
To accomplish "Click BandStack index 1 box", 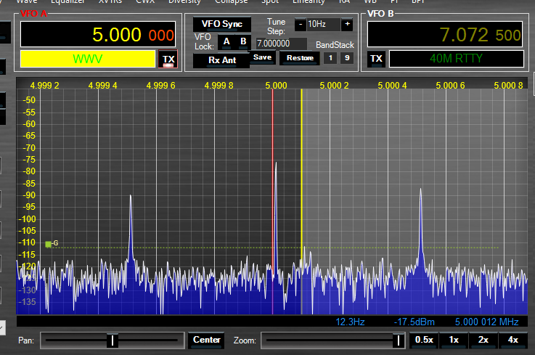I will 330,58.
